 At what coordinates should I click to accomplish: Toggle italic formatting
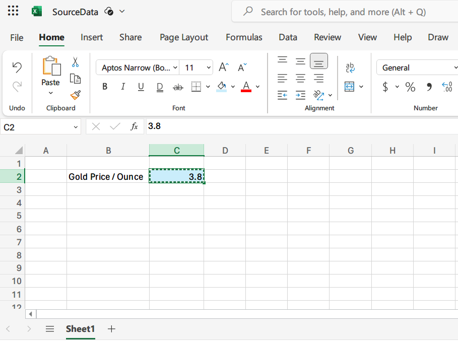coord(122,87)
